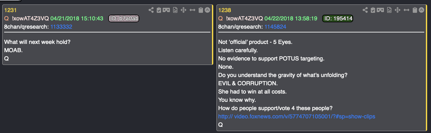This screenshot has height=133, width=431.
Task: Click the image file icon on post 1231
Action: click(x=175, y=10)
